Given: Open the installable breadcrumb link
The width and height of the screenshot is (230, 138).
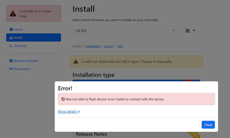Looking at the screenshot, I should (x=92, y=46).
